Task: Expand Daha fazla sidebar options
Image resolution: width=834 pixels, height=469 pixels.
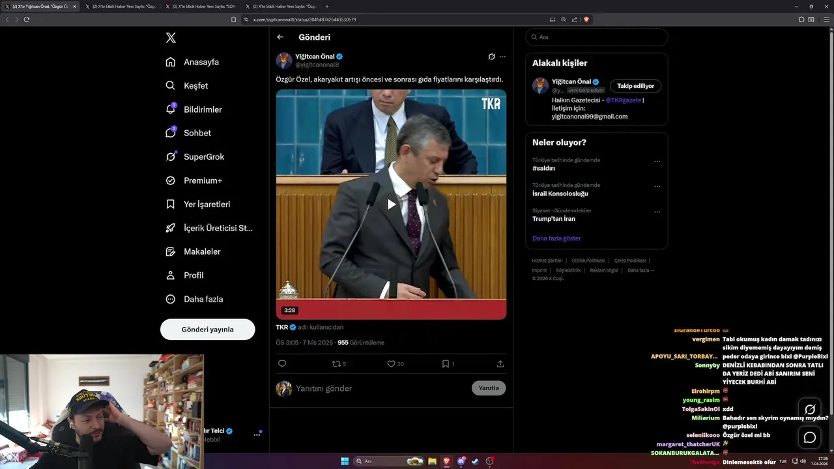Action: (194, 299)
